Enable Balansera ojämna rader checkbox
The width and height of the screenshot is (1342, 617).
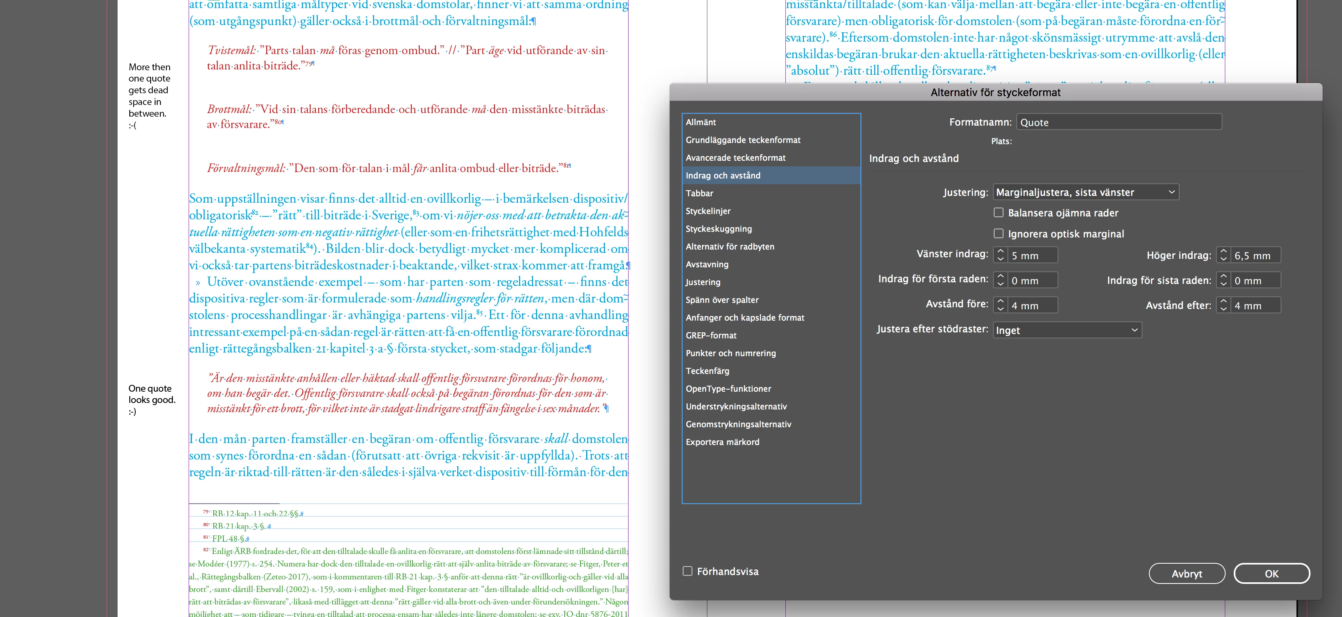tap(998, 212)
